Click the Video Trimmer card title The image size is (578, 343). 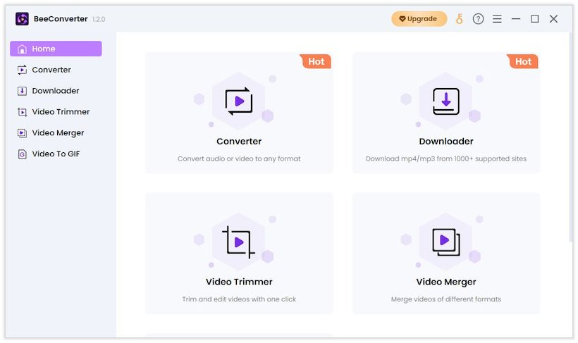[239, 282]
